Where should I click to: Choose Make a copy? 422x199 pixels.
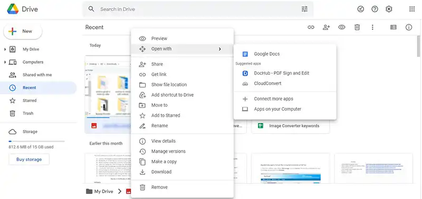pos(182,162)
